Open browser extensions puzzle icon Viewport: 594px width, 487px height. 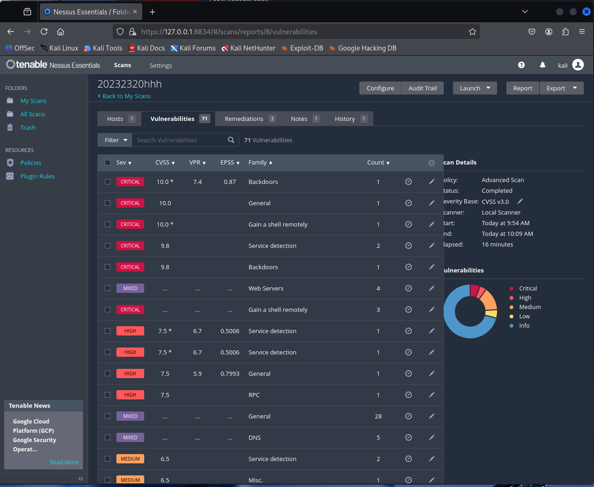(565, 32)
